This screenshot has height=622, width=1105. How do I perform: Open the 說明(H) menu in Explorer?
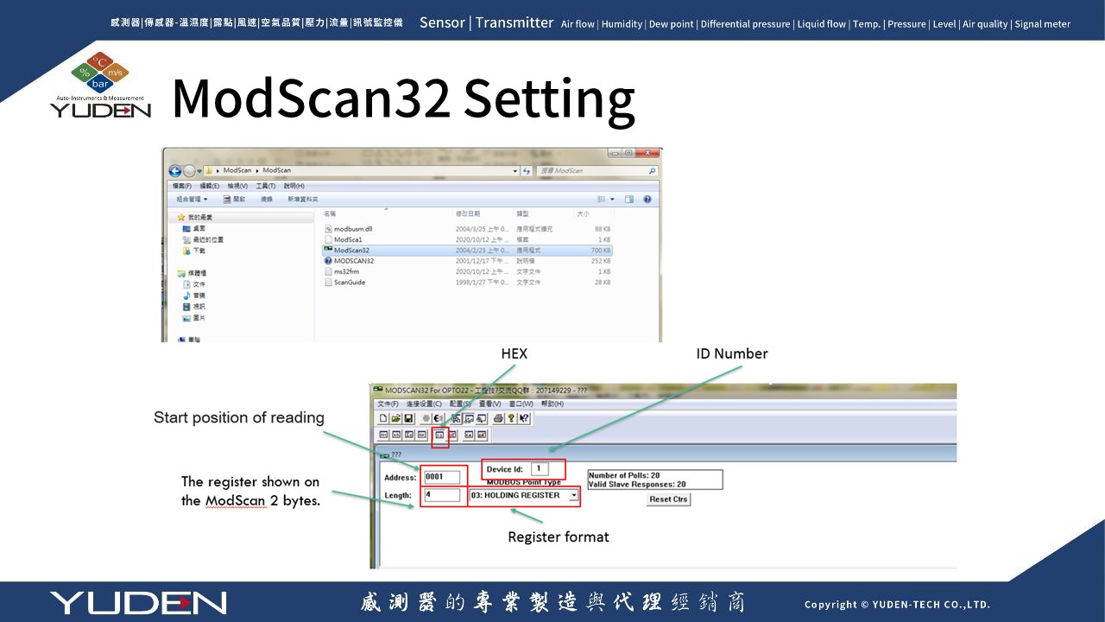(x=294, y=186)
